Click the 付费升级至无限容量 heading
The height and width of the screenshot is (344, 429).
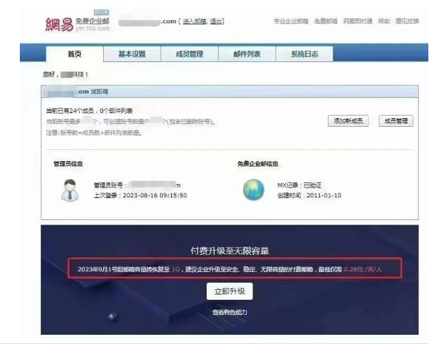tap(230, 250)
